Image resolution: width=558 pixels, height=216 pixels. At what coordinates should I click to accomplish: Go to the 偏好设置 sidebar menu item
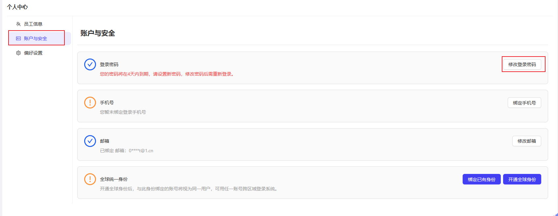(33, 53)
